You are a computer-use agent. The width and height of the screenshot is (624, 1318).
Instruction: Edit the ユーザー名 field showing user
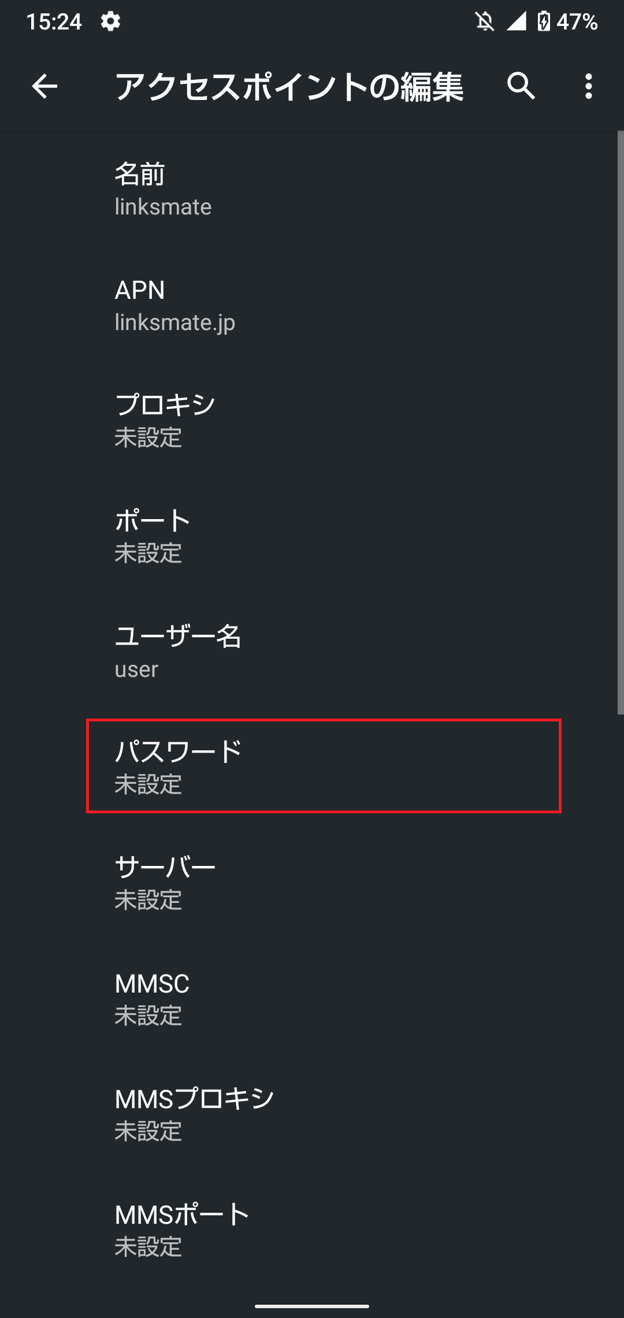(x=312, y=652)
